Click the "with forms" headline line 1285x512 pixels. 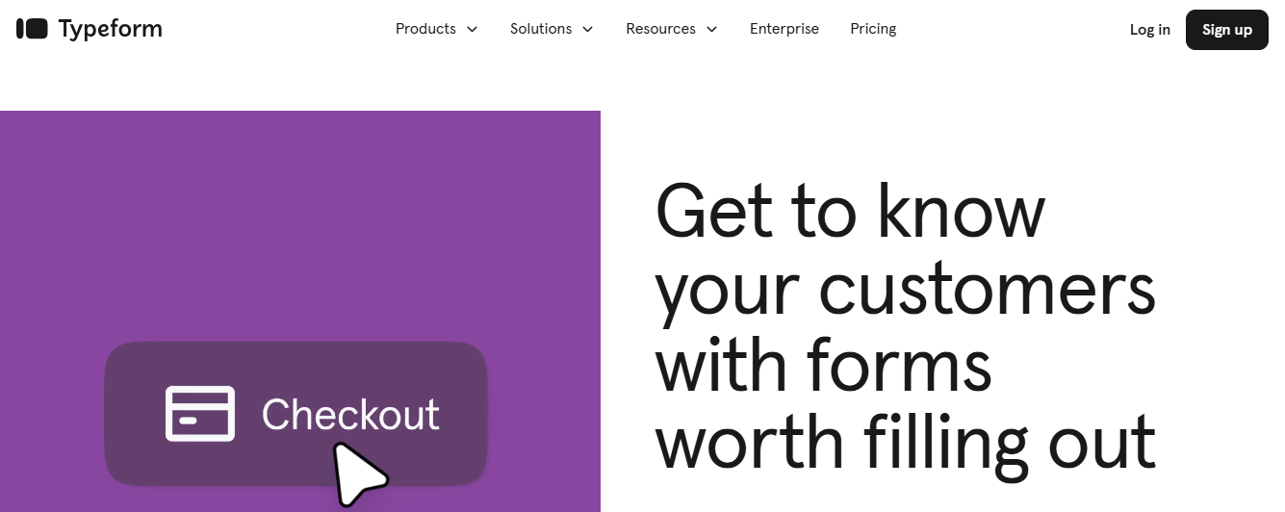(824, 366)
